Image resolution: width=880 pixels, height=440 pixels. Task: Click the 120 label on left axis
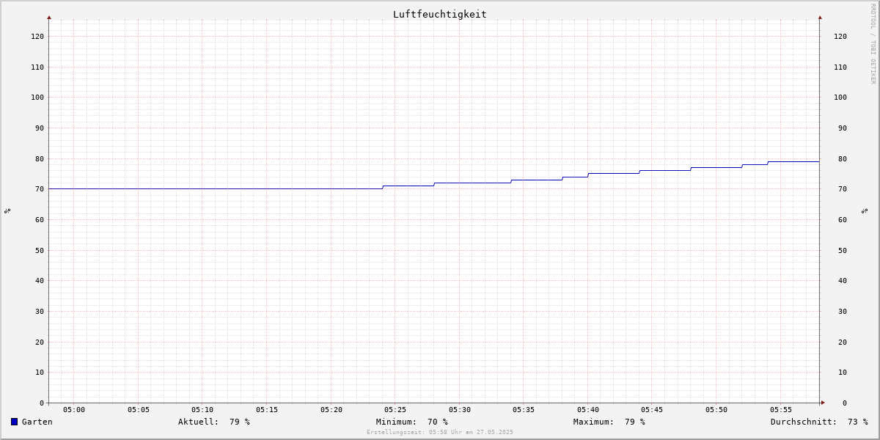[x=37, y=37]
